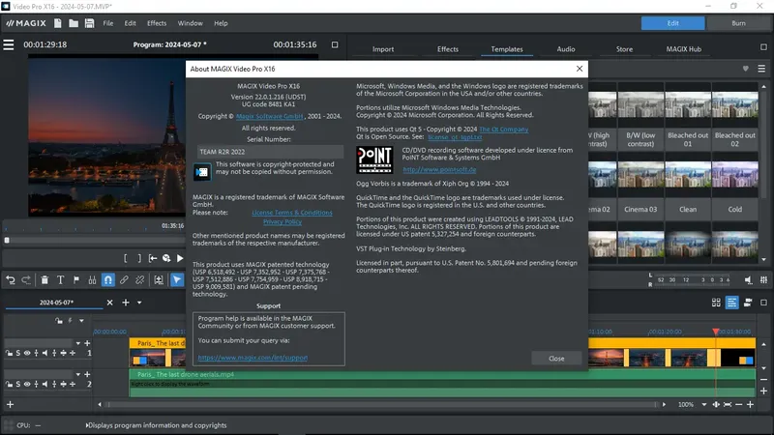The height and width of the screenshot is (435, 774).
Task: Set range start bracket marker
Action: [x=126, y=258]
